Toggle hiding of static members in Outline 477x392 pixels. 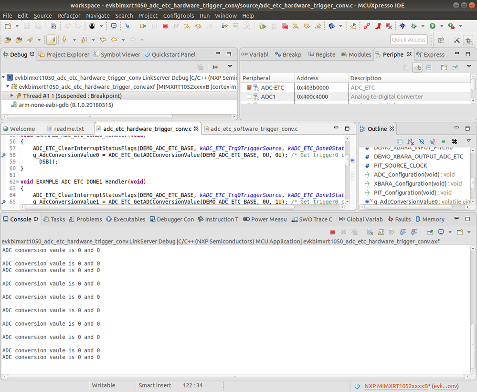432,141
